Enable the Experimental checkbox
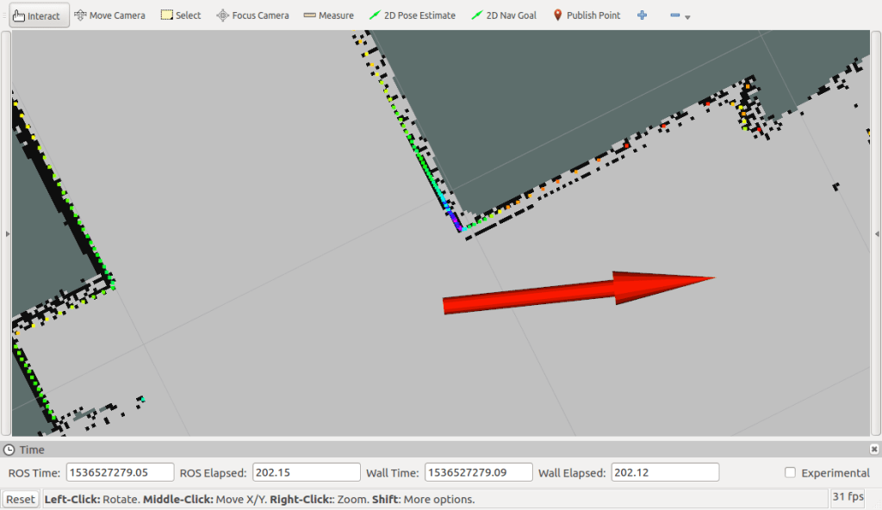 pyautogui.click(x=789, y=472)
